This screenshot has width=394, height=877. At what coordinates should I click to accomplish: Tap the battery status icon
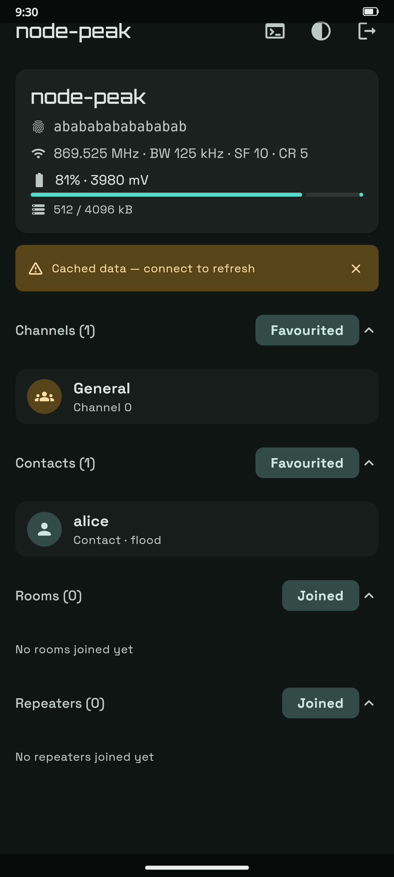click(39, 180)
